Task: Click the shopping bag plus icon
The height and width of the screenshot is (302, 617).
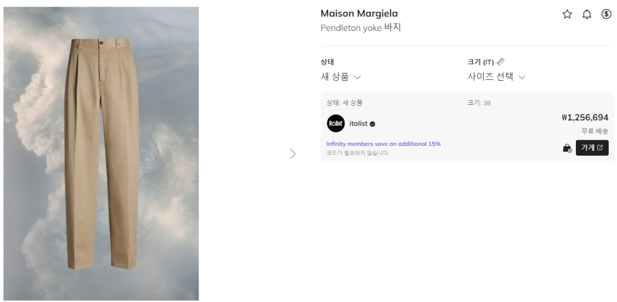Action: 567,148
